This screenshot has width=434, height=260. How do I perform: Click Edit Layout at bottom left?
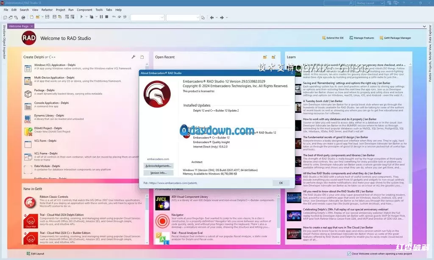35,254
